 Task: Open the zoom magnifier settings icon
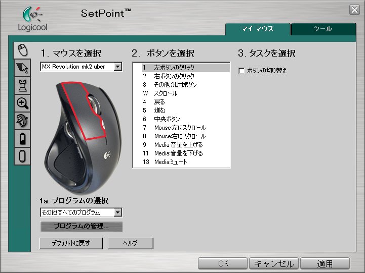click(22, 103)
